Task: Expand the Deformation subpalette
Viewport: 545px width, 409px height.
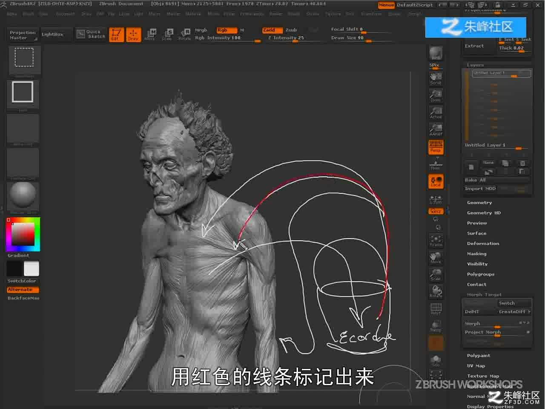Action: [x=483, y=244]
